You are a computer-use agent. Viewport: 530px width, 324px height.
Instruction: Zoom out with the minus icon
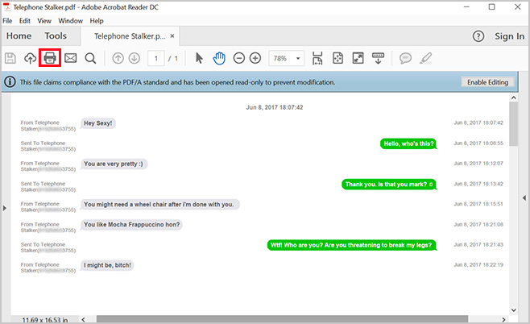click(x=238, y=58)
